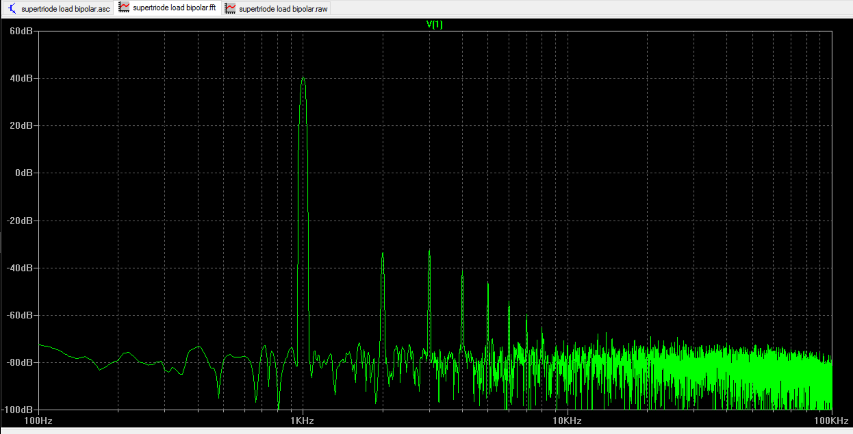Click the waveform icon on the .fft tab

124,7
